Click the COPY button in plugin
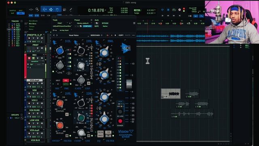This screenshot has width=259, height=146. tap(121, 35)
